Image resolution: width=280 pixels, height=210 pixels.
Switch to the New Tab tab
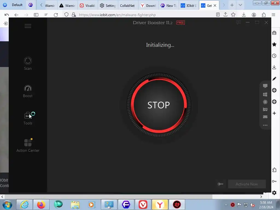(x=168, y=5)
